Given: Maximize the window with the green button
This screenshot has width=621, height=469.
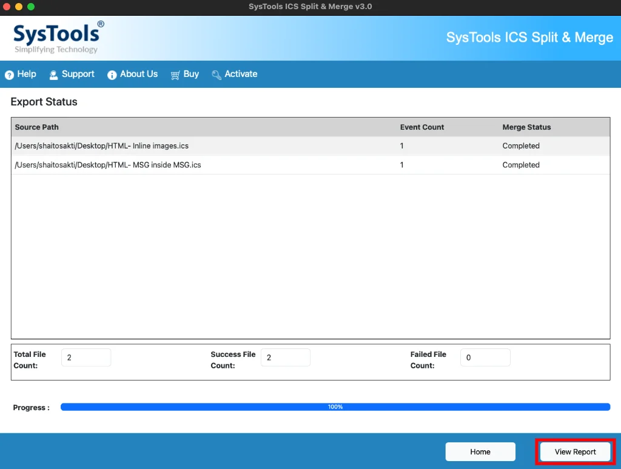Looking at the screenshot, I should pyautogui.click(x=31, y=6).
